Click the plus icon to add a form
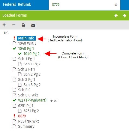This screenshot has height=131, width=129. click(x=4, y=25)
